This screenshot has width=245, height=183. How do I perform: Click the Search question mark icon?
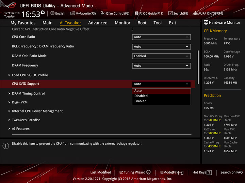(x=170, y=13)
